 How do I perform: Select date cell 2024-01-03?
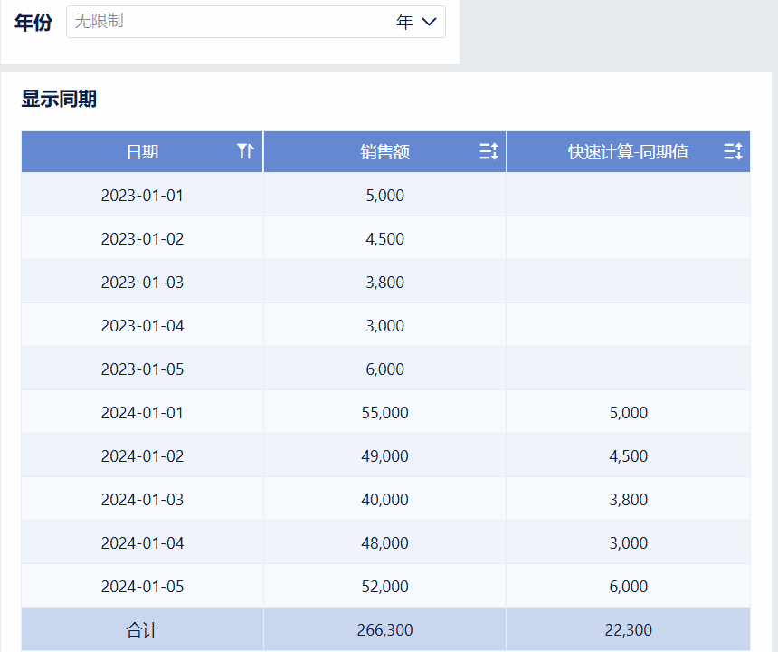pos(142,500)
